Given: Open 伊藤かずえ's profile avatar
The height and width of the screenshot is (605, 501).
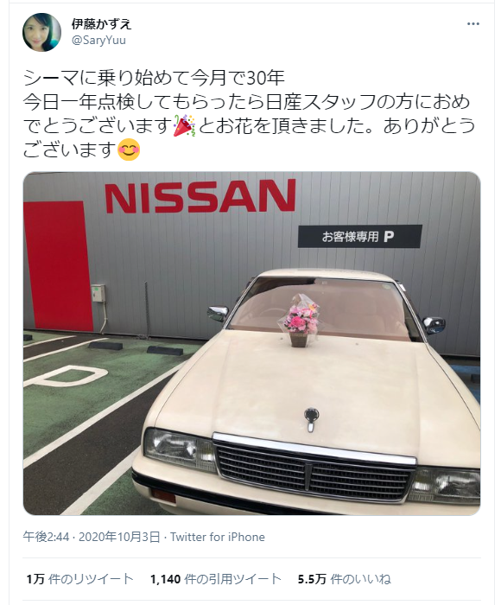Looking at the screenshot, I should [41, 32].
